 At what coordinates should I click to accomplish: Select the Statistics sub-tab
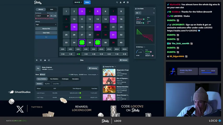point(39,84)
